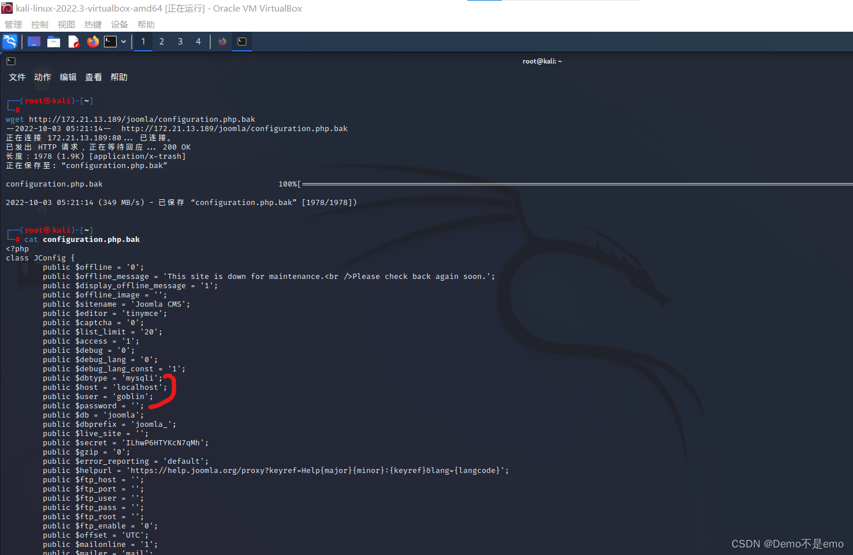Launch the text editor panel icon

73,42
